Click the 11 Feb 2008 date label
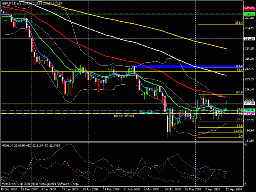Viewport: 256px width, 192px height. click(111, 190)
